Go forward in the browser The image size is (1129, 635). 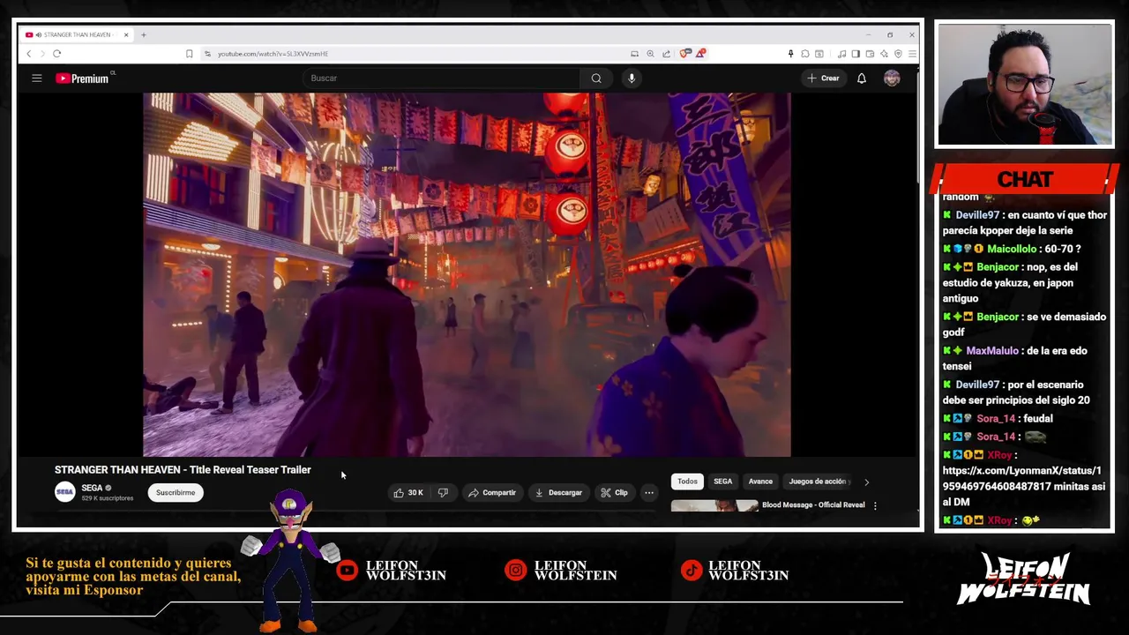(x=42, y=54)
